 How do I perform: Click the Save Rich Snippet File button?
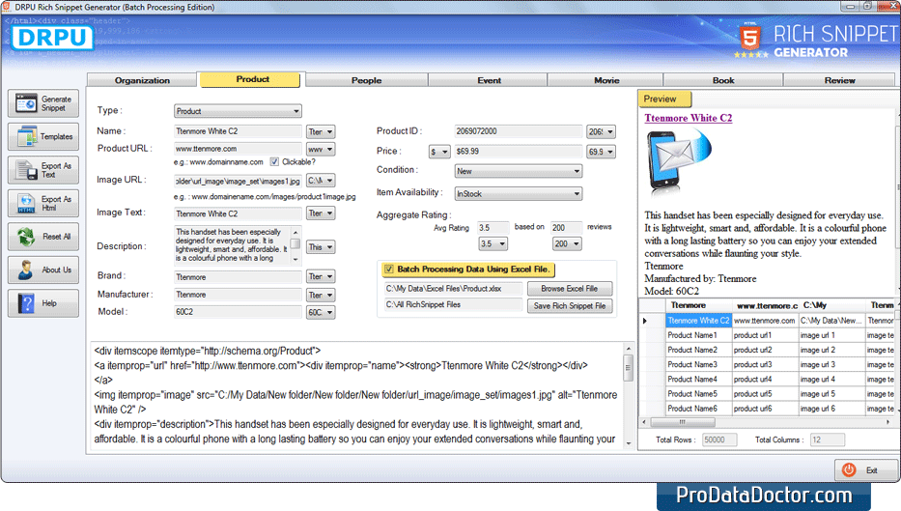coord(570,306)
